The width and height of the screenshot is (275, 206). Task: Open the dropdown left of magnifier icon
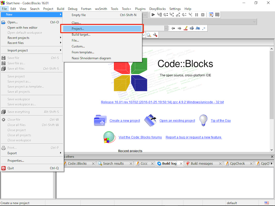coord(144,35)
